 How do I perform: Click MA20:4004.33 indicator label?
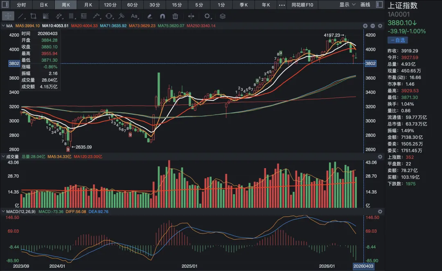click(84, 26)
